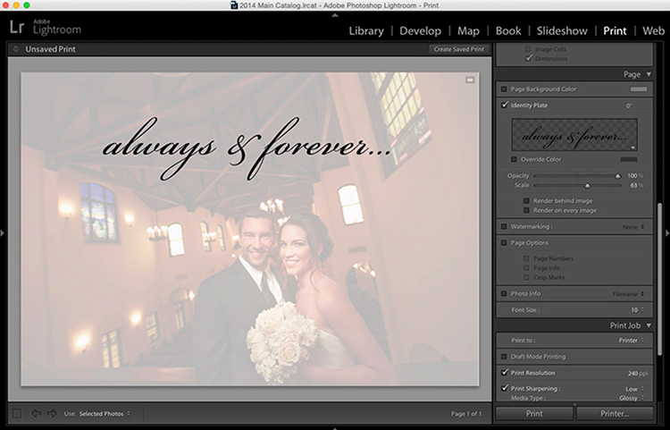Open the Watermarking None dropdown
The image size is (670, 430).
[x=633, y=227]
